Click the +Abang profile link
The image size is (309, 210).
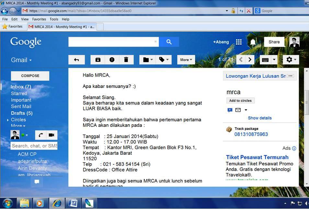click(221, 42)
